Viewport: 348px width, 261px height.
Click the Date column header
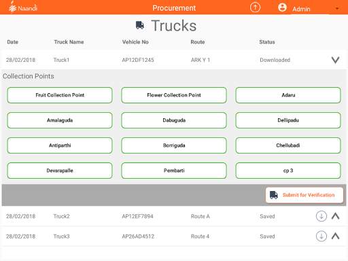click(13, 42)
